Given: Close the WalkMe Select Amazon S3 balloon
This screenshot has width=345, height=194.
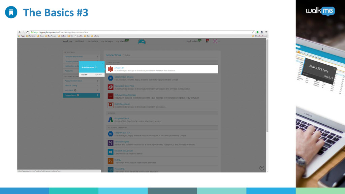Looking at the screenshot, I should (x=102, y=64).
